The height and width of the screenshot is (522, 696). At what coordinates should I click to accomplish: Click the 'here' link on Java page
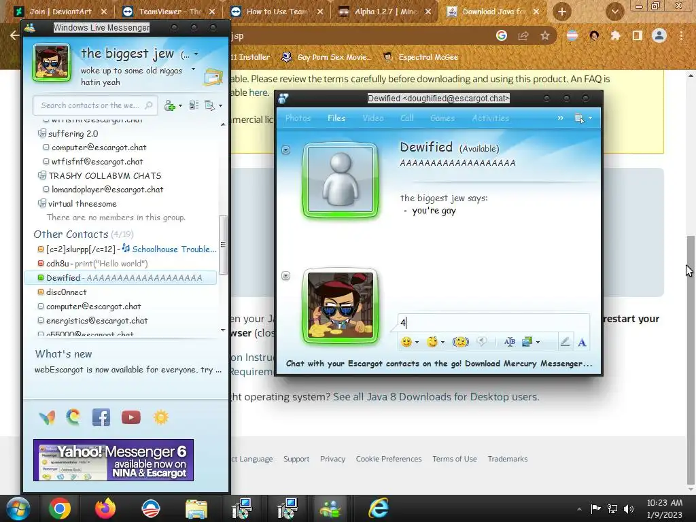[258, 92]
